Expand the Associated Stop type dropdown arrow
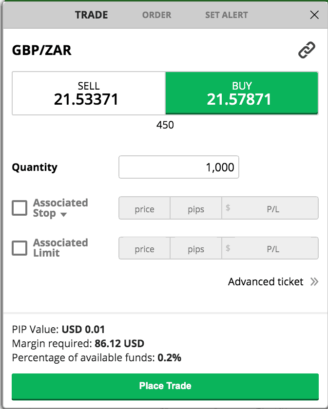This screenshot has height=409, width=328. (x=63, y=214)
